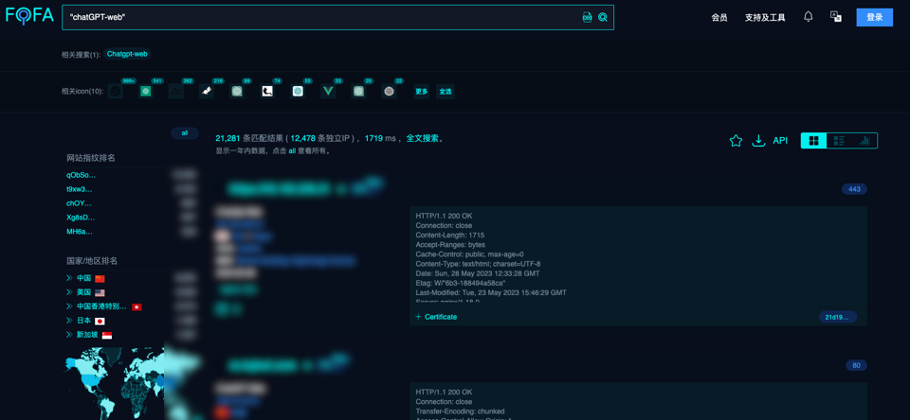The image size is (910, 420).
Task: Favorite this query with star icon
Action: click(x=736, y=141)
